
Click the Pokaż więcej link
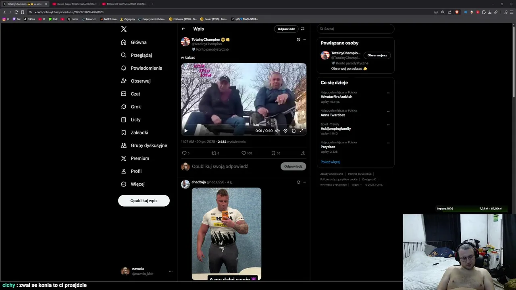pos(330,162)
